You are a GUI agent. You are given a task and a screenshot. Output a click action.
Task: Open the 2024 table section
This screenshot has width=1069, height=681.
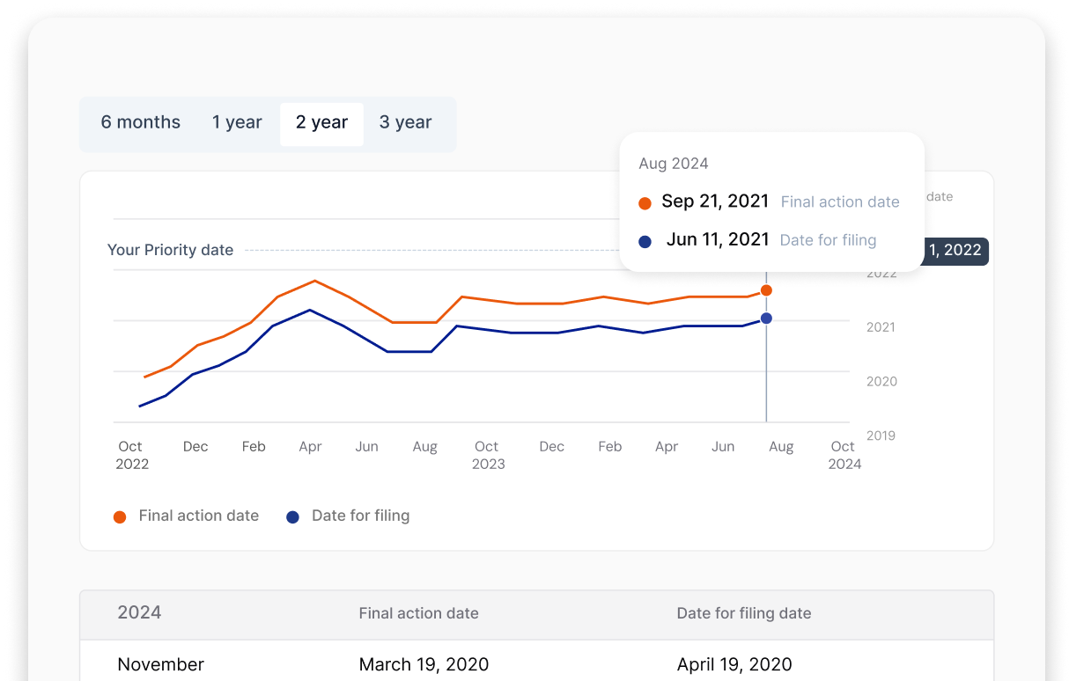point(139,613)
